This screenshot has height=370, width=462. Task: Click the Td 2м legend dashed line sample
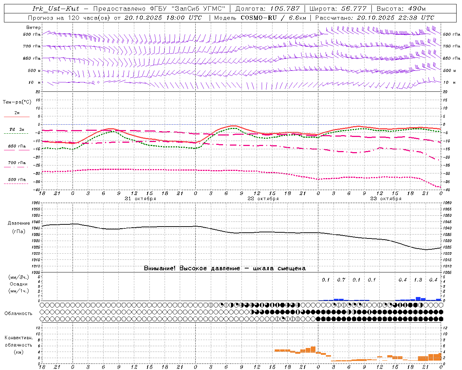click(x=16, y=134)
